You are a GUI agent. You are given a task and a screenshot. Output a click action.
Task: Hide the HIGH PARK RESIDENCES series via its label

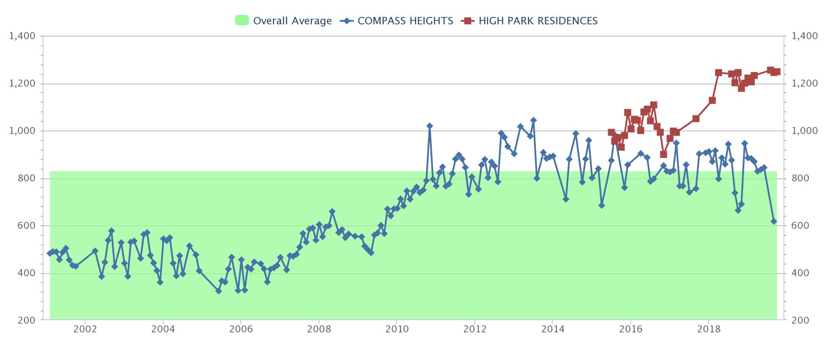[x=538, y=21]
